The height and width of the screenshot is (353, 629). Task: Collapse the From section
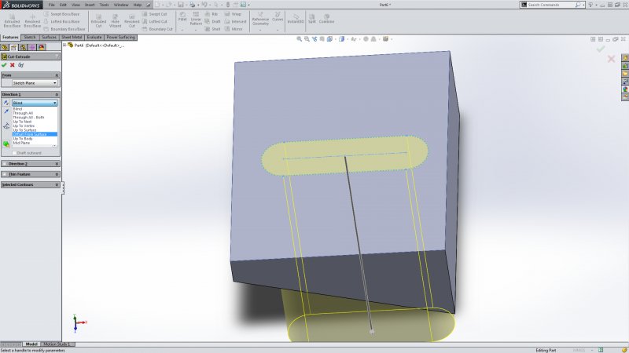click(57, 75)
